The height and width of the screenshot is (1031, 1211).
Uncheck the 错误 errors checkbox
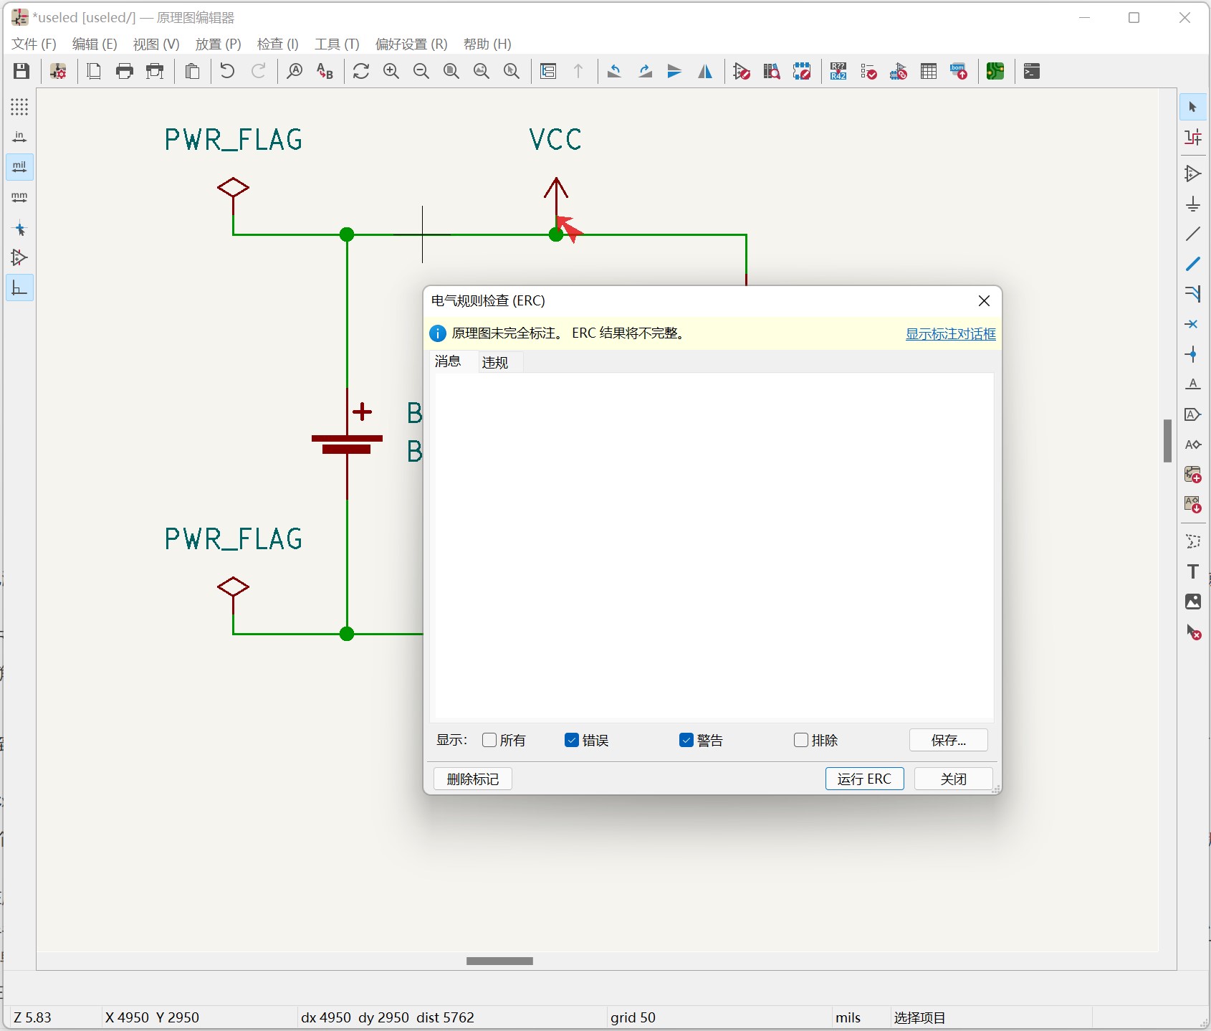[571, 740]
